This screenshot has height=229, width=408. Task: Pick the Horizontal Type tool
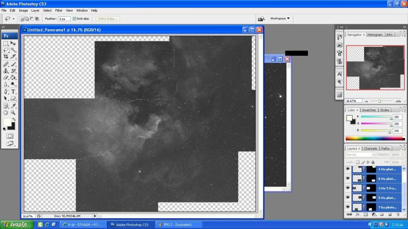pos(13,92)
